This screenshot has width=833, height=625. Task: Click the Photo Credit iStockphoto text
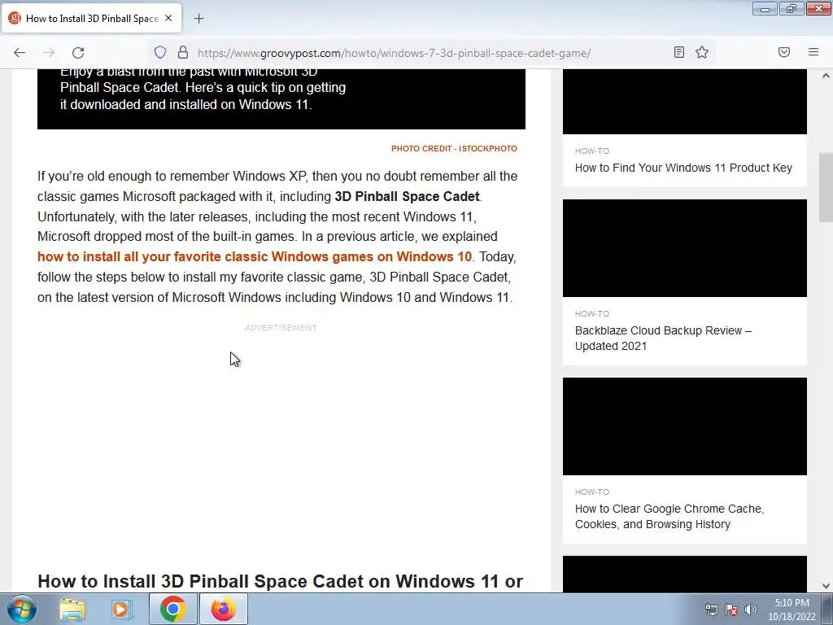[x=454, y=149]
